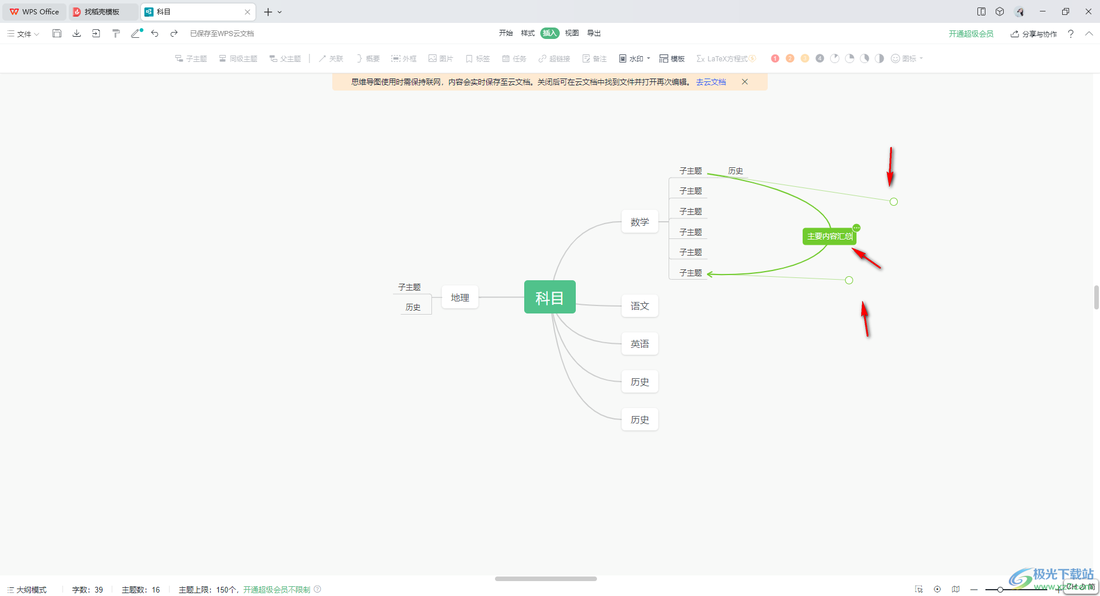The width and height of the screenshot is (1100, 596).
Task: Insert a 超链接 hyperlink
Action: (554, 58)
